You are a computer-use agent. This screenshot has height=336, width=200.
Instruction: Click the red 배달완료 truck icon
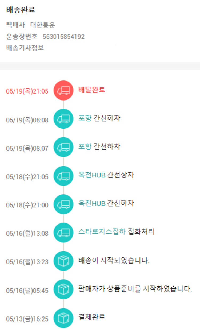(63, 90)
